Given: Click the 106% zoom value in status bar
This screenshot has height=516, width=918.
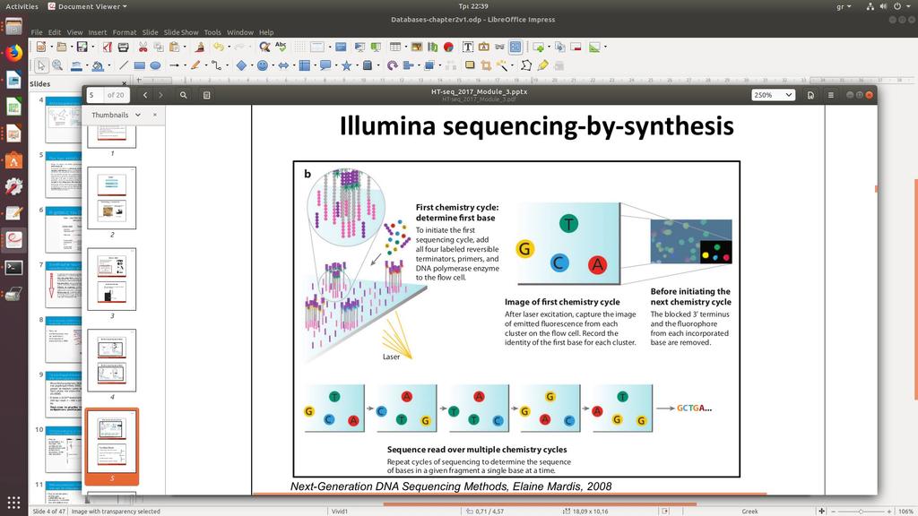Looking at the screenshot, I should coord(906,512).
